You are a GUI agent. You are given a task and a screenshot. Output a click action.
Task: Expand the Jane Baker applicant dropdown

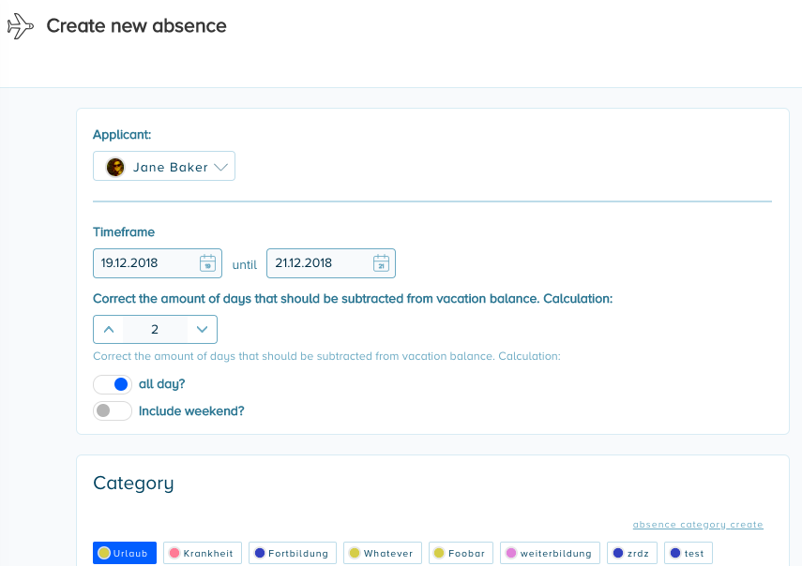(163, 166)
